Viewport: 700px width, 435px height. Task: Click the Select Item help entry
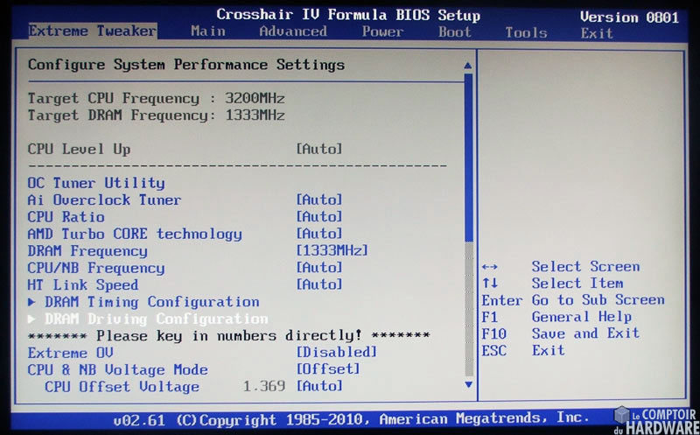[x=577, y=284]
